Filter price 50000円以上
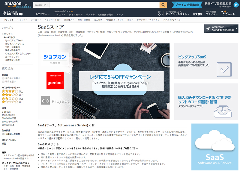 pyautogui.click(x=8, y=125)
